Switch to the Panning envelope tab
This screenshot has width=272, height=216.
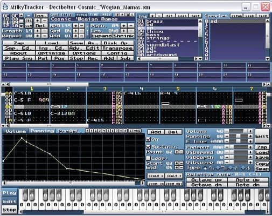click(x=42, y=131)
